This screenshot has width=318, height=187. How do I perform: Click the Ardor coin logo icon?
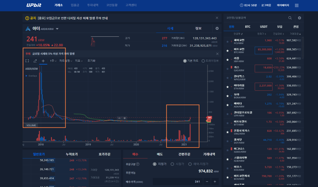[28, 29]
